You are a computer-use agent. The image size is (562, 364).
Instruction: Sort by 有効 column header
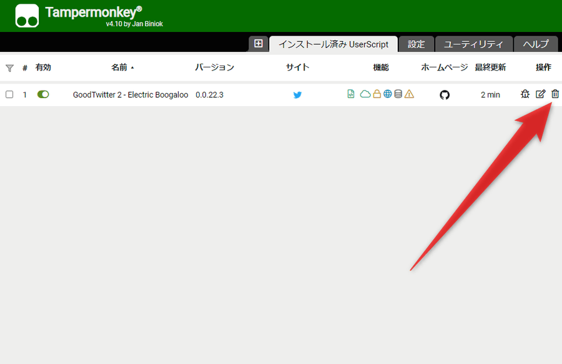[x=43, y=67]
